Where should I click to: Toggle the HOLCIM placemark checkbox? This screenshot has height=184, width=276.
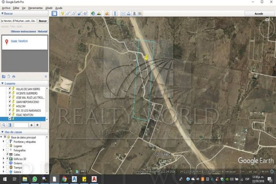(x=10, y=106)
